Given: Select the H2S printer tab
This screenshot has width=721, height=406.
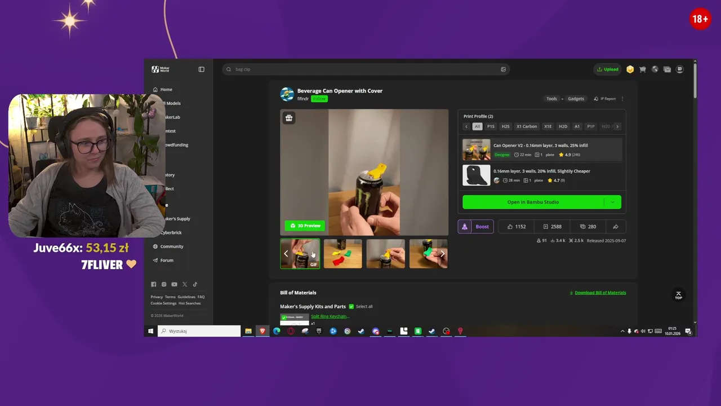Looking at the screenshot, I should [x=505, y=126].
